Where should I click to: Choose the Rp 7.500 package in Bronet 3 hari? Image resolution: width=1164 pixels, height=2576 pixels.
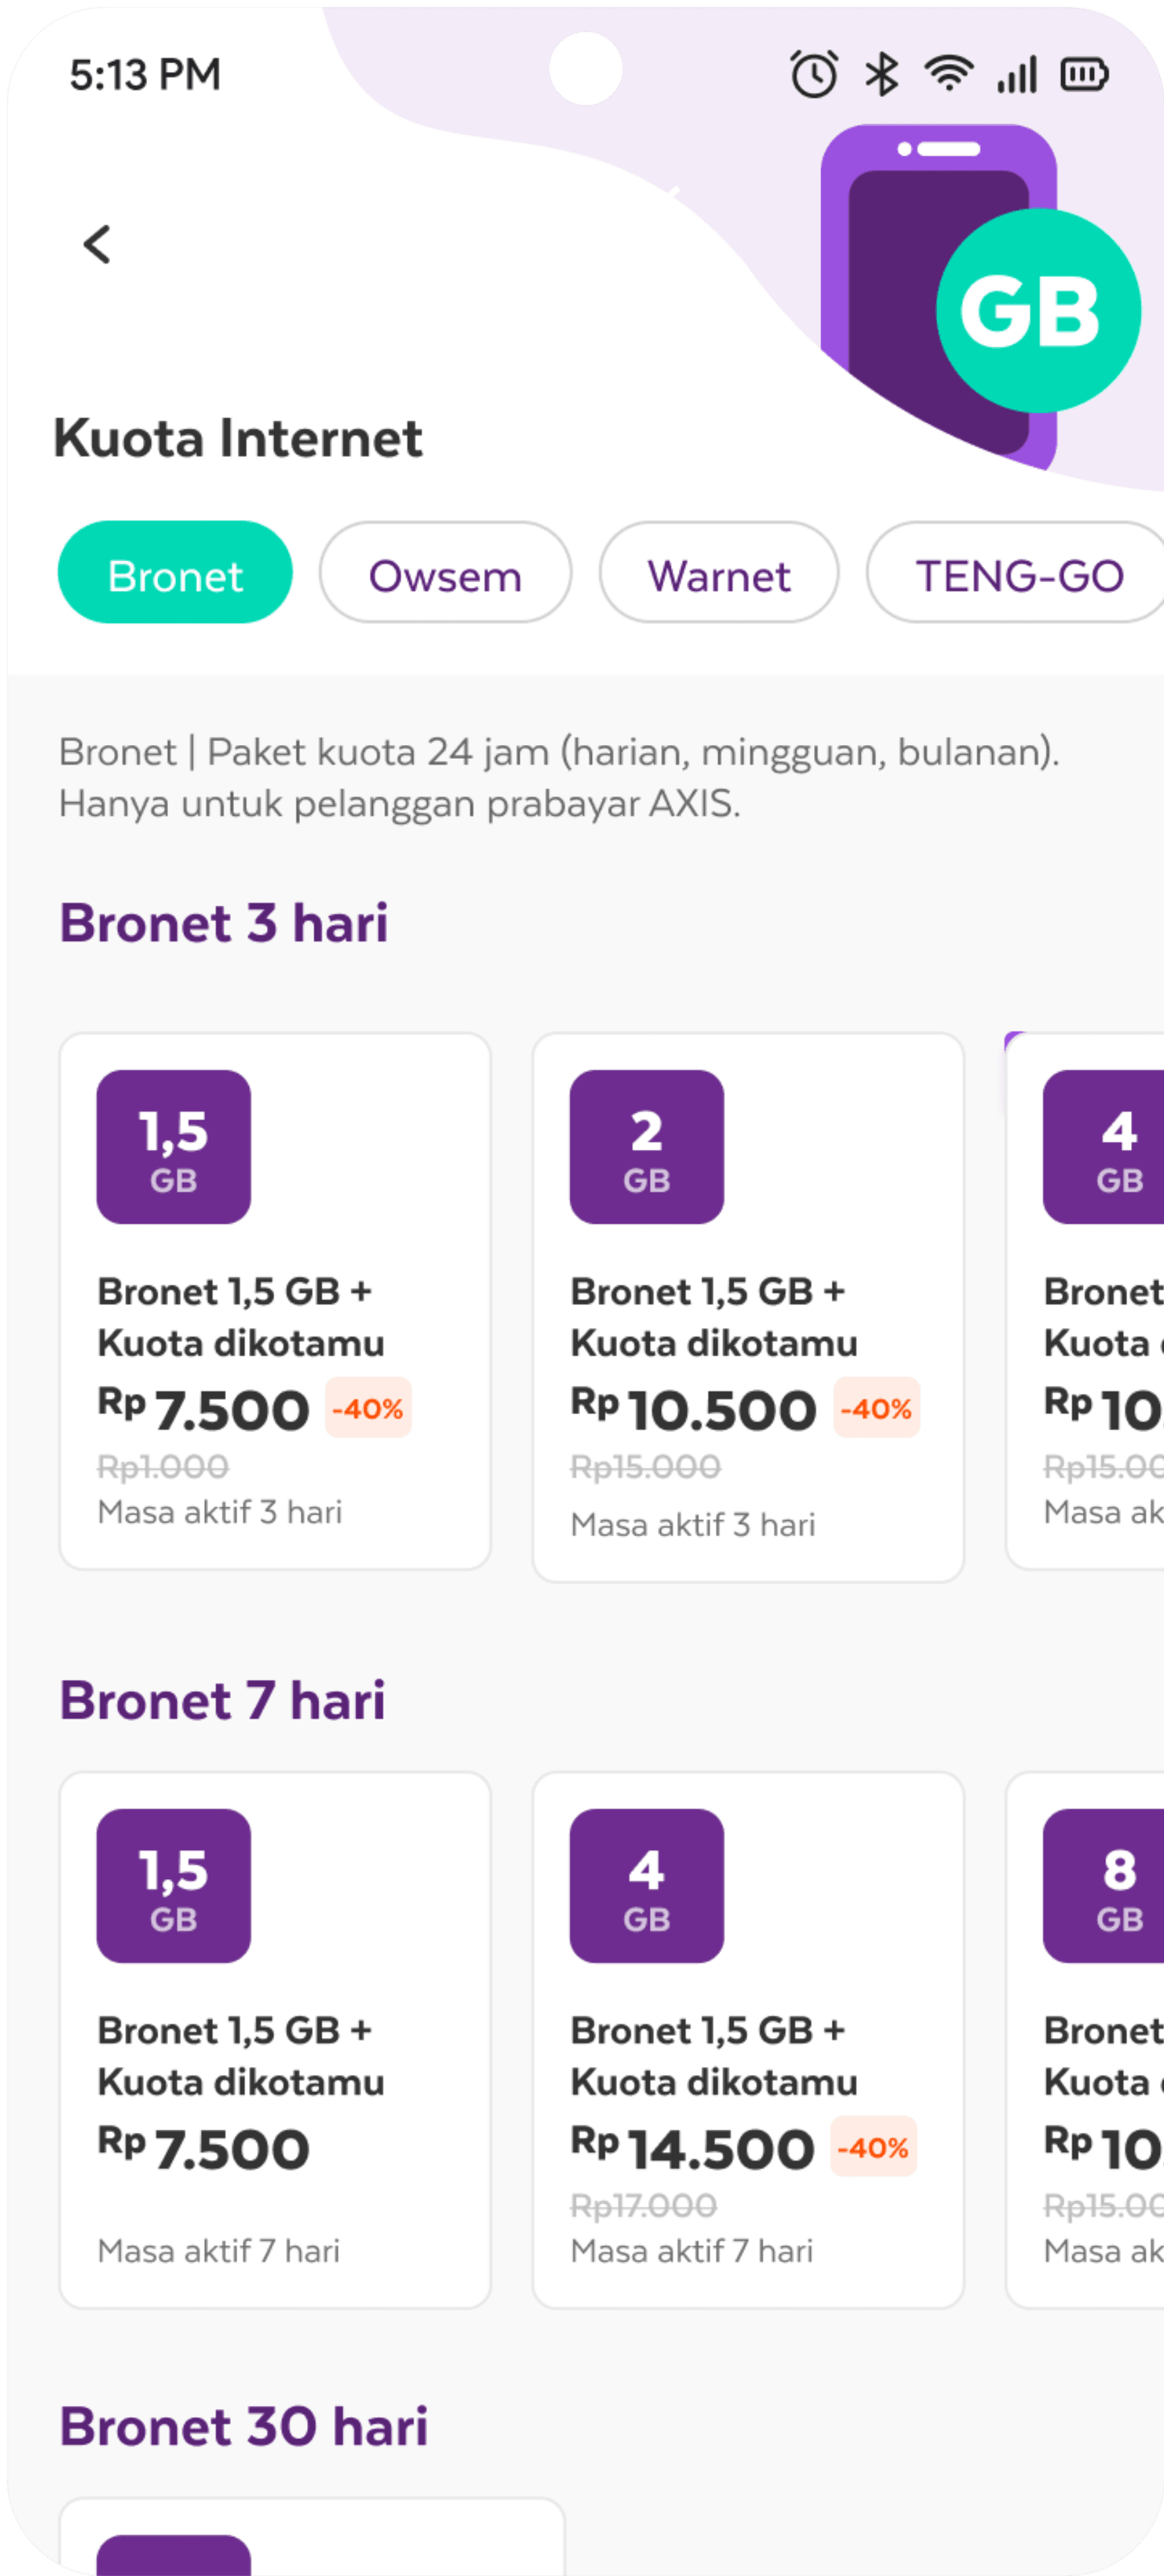click(x=275, y=1301)
